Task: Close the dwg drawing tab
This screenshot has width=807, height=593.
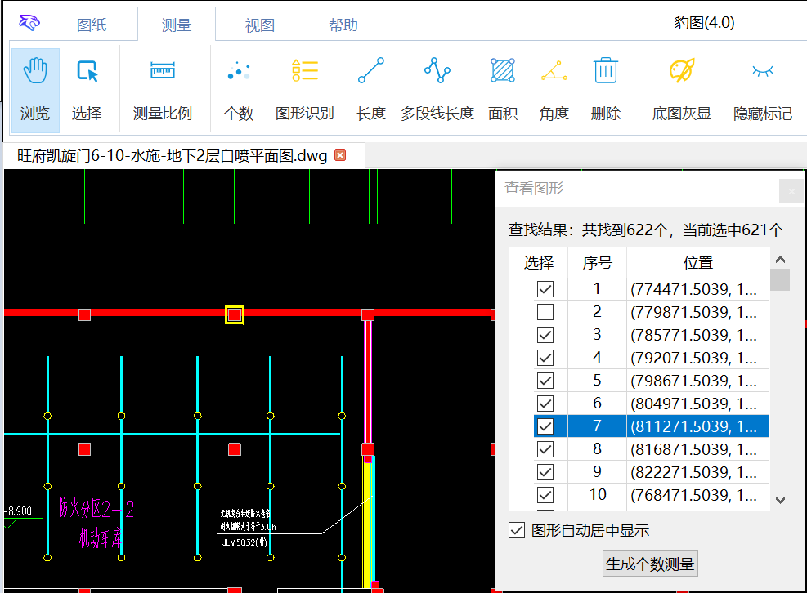Action: (340, 155)
